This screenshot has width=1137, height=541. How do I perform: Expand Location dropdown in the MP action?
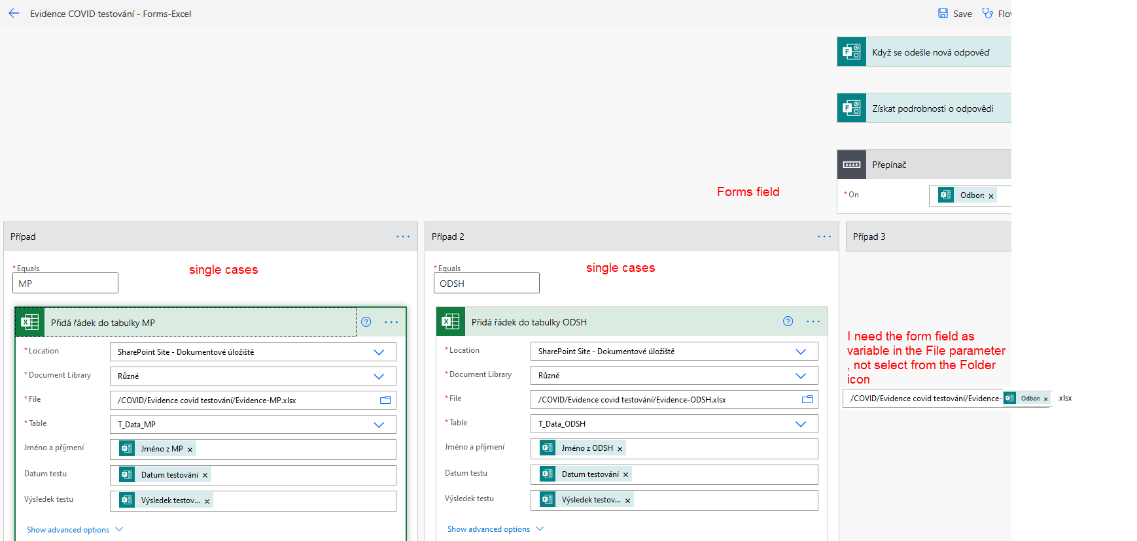click(379, 352)
